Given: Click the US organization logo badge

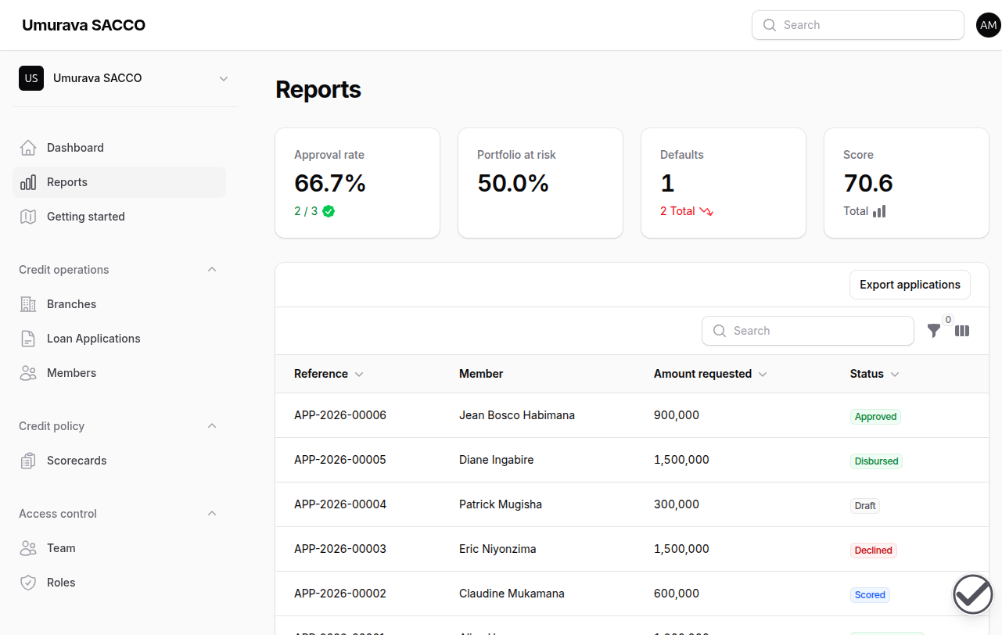Looking at the screenshot, I should [31, 78].
